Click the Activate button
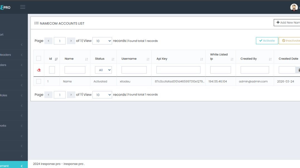 click(x=267, y=40)
